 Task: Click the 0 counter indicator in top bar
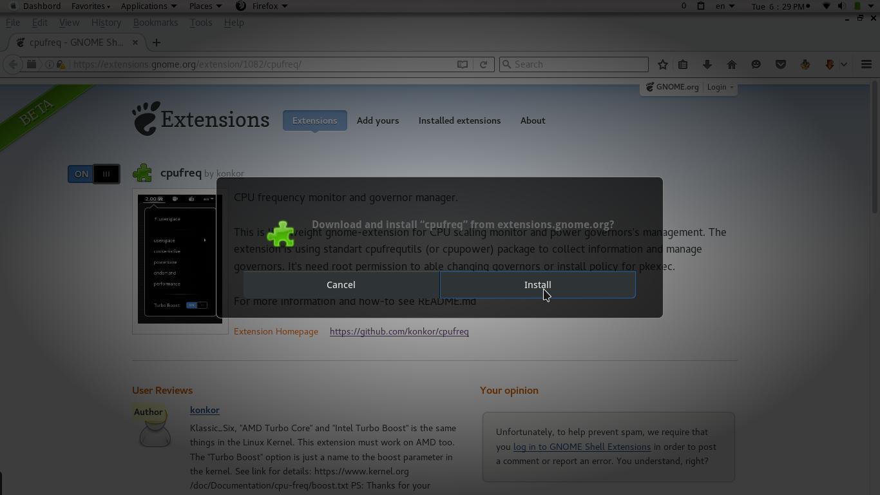tap(684, 6)
